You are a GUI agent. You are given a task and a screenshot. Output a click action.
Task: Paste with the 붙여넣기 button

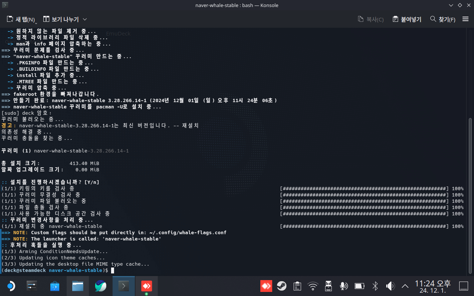407,19
